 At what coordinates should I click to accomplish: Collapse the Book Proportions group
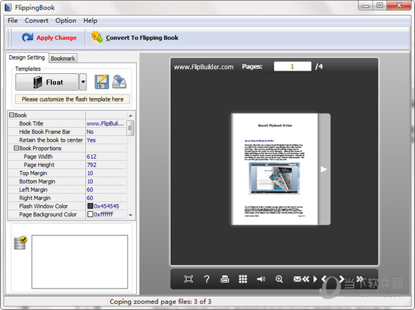point(16,148)
